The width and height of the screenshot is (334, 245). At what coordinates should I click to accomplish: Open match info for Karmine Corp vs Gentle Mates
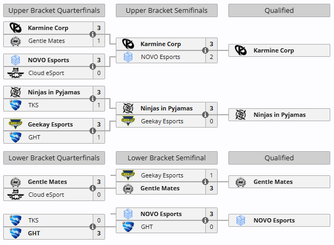(93, 34)
